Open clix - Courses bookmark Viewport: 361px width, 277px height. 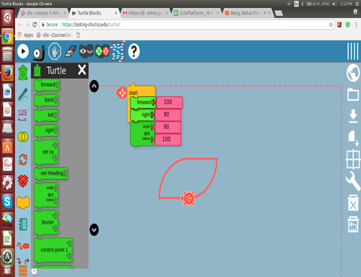click(x=54, y=35)
